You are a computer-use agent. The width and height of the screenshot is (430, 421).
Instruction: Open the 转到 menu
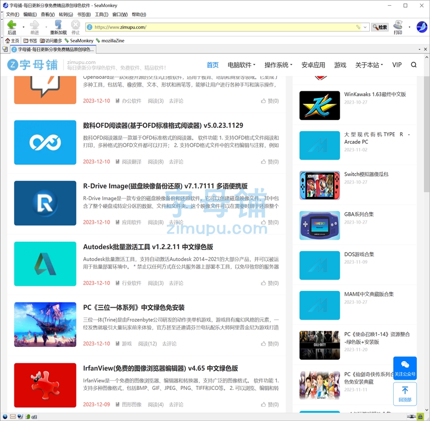pos(66,14)
